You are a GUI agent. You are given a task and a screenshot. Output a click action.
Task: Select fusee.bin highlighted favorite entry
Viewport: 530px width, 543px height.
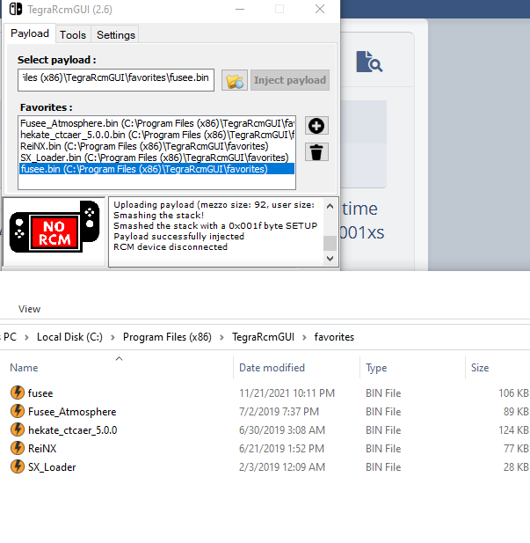point(157,169)
